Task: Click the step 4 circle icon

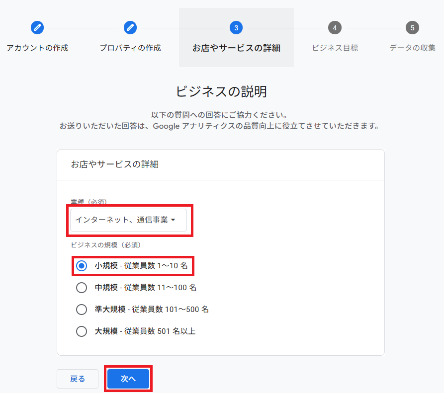Action: [x=335, y=28]
